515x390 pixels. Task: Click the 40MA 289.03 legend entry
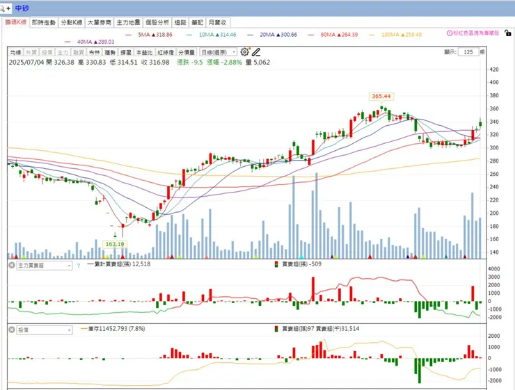[90, 42]
